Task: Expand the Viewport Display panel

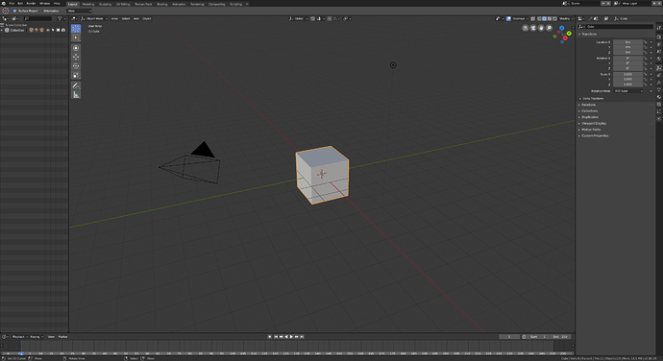Action: [594, 124]
